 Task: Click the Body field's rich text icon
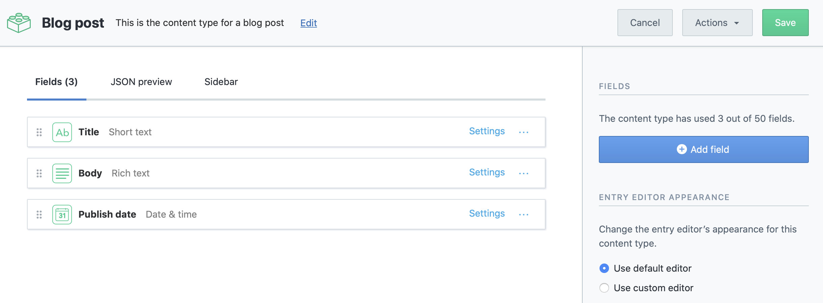[62, 173]
